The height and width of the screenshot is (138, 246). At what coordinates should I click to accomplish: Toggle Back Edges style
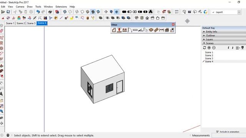[x=70, y=12]
